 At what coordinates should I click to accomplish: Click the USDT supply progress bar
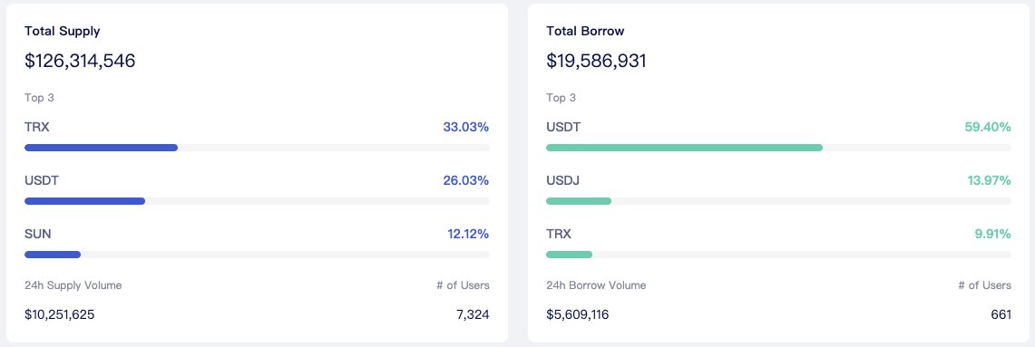point(257,201)
